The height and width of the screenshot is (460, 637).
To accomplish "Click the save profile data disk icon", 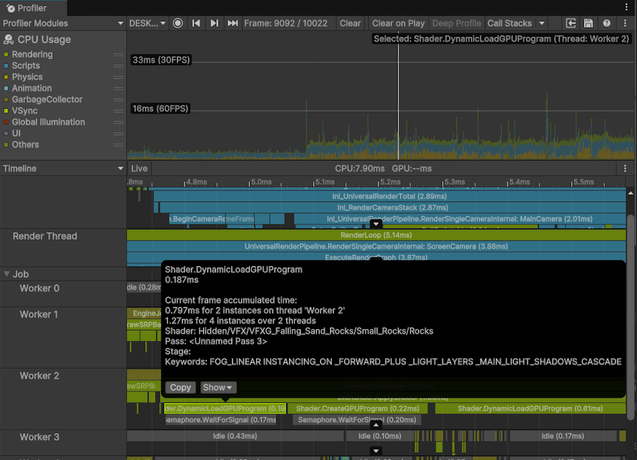I will 589,23.
